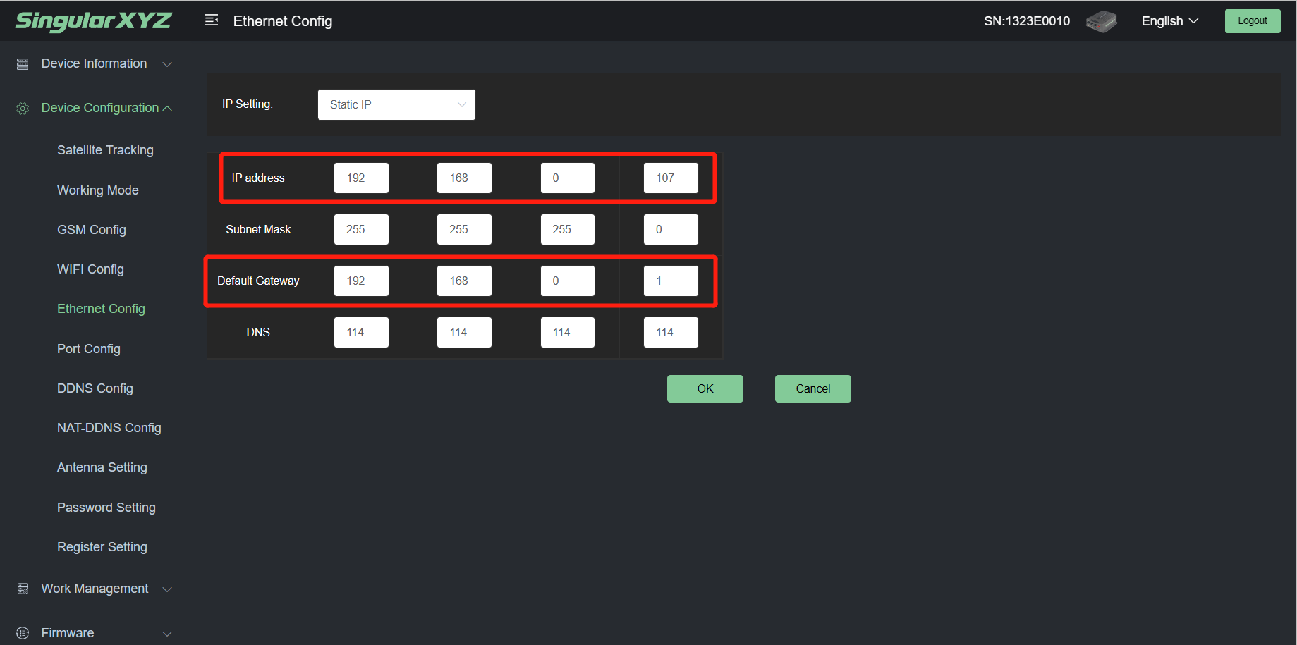Click the Logout button
This screenshot has height=645, width=1297.
(1252, 21)
